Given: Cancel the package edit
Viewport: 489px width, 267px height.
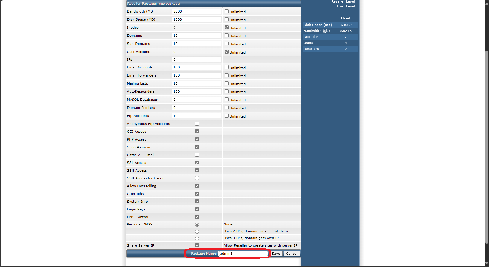Looking at the screenshot, I should click(x=291, y=254).
